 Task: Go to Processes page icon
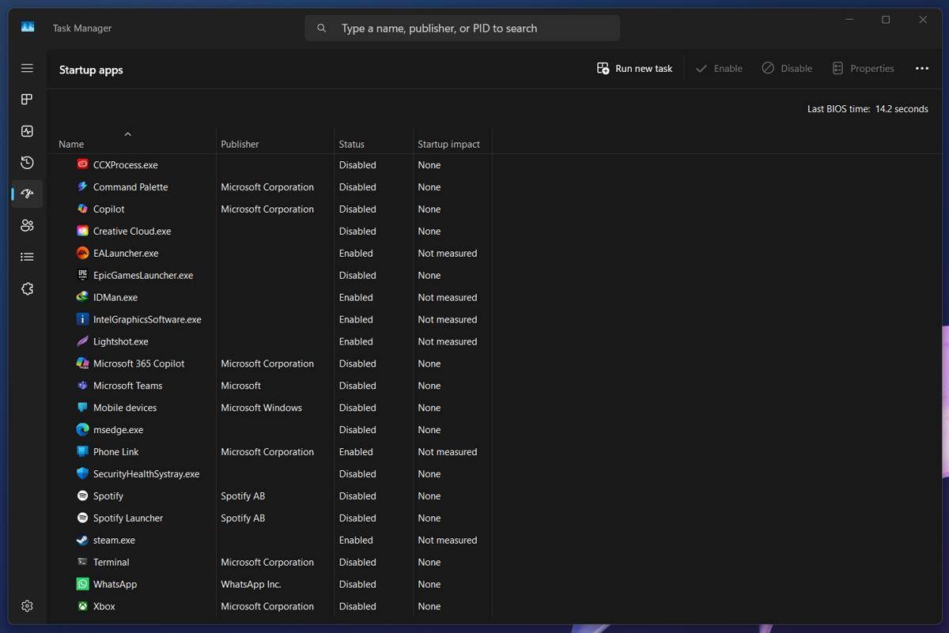(x=27, y=100)
